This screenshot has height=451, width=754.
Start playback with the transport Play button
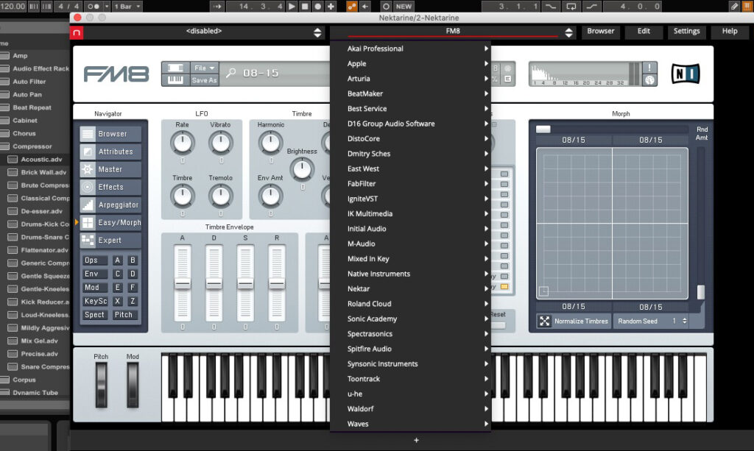pos(292,6)
